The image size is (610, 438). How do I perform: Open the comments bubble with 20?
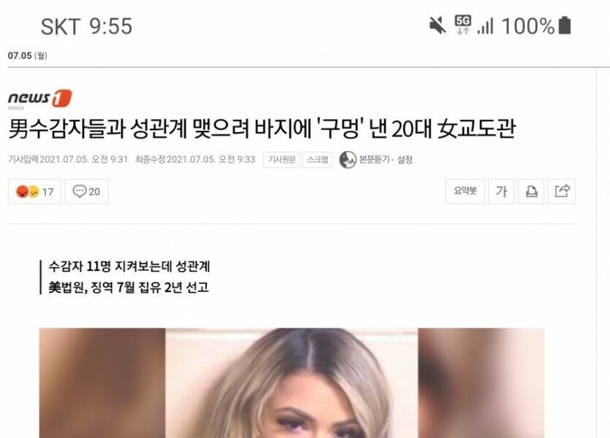[x=86, y=191]
